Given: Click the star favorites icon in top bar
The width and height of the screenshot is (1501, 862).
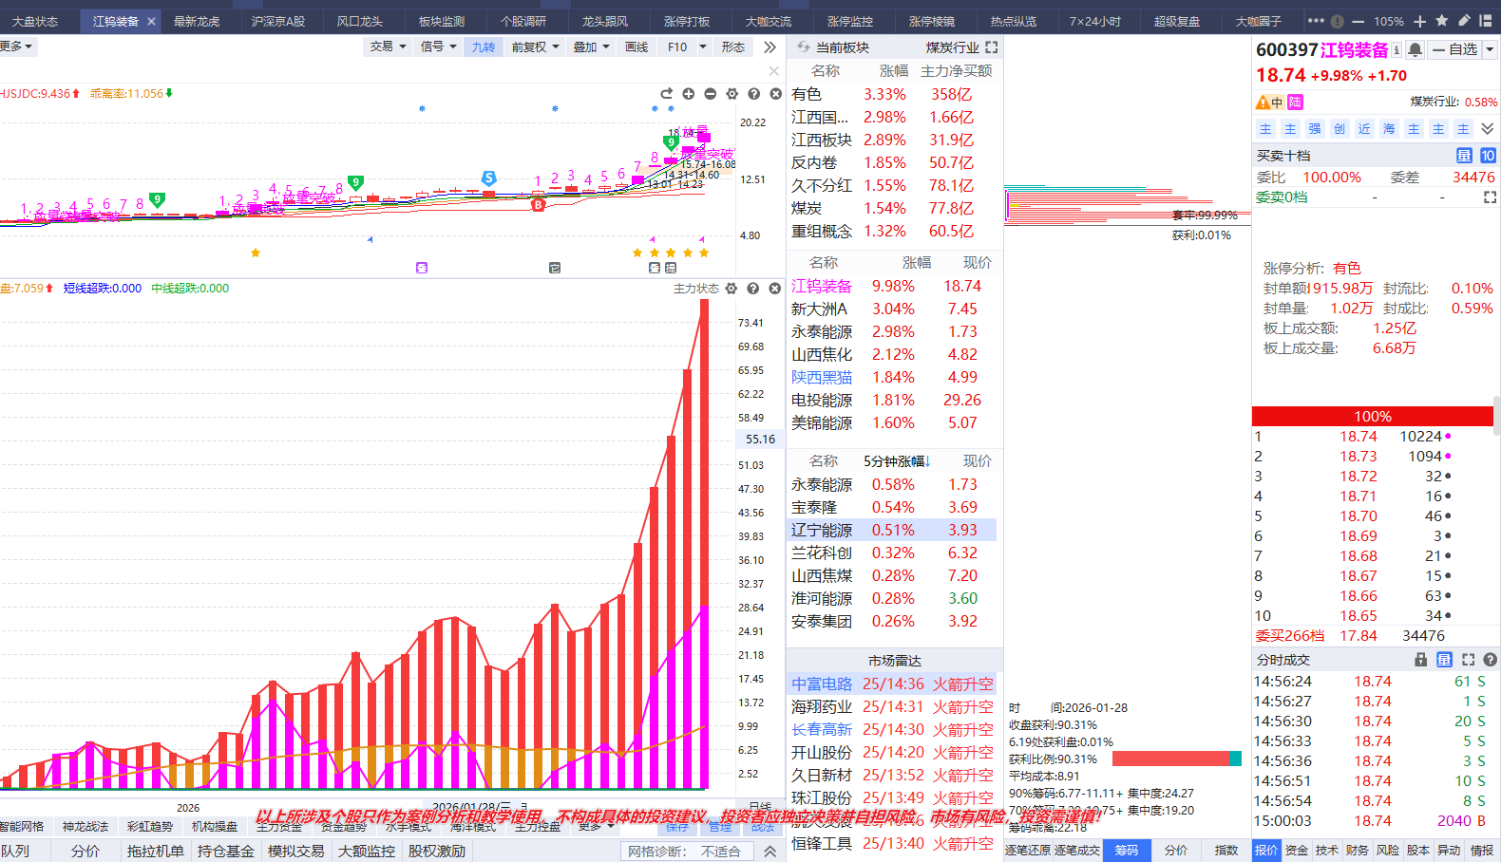Looking at the screenshot, I should tap(1441, 21).
